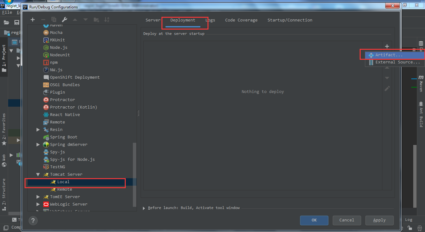Switch to the Startup/Connection tab
This screenshot has width=425, height=232.
290,20
